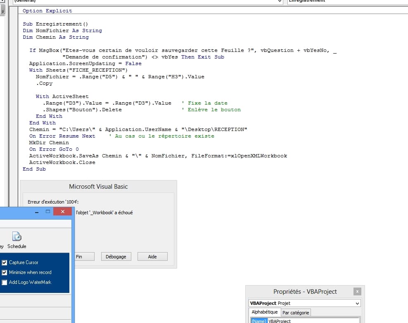This screenshot has height=323, width=408.
Task: Minimize the screen recorder window
Action: [x=37, y=211]
